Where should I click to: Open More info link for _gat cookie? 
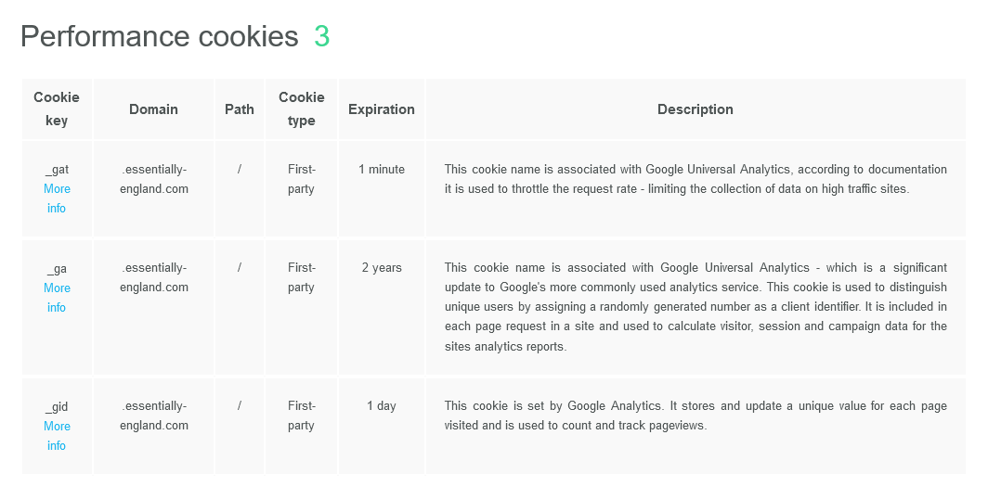point(57,198)
